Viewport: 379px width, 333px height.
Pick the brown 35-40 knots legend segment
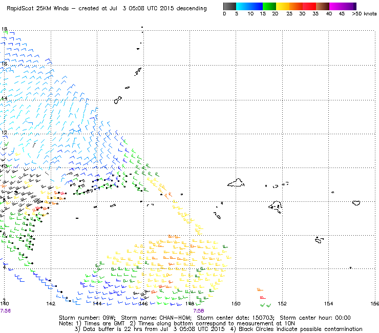(323, 6)
